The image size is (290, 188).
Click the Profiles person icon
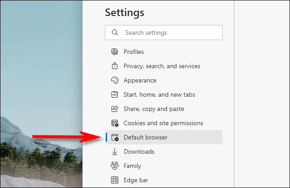[x=115, y=52]
